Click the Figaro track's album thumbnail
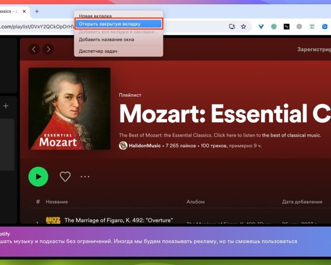The image size is (331, 265). click(53, 220)
